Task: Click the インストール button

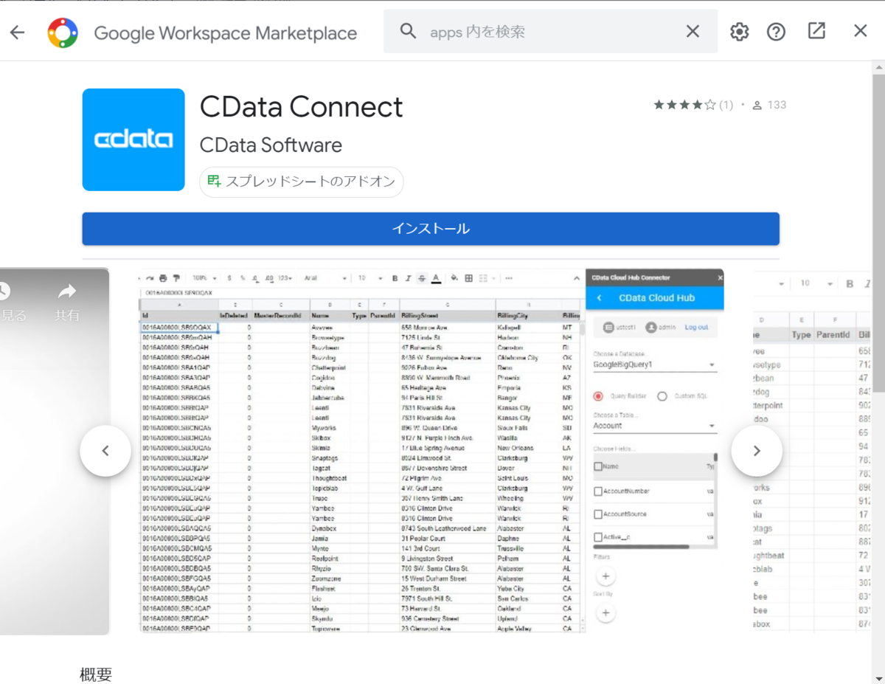Action: tap(431, 229)
